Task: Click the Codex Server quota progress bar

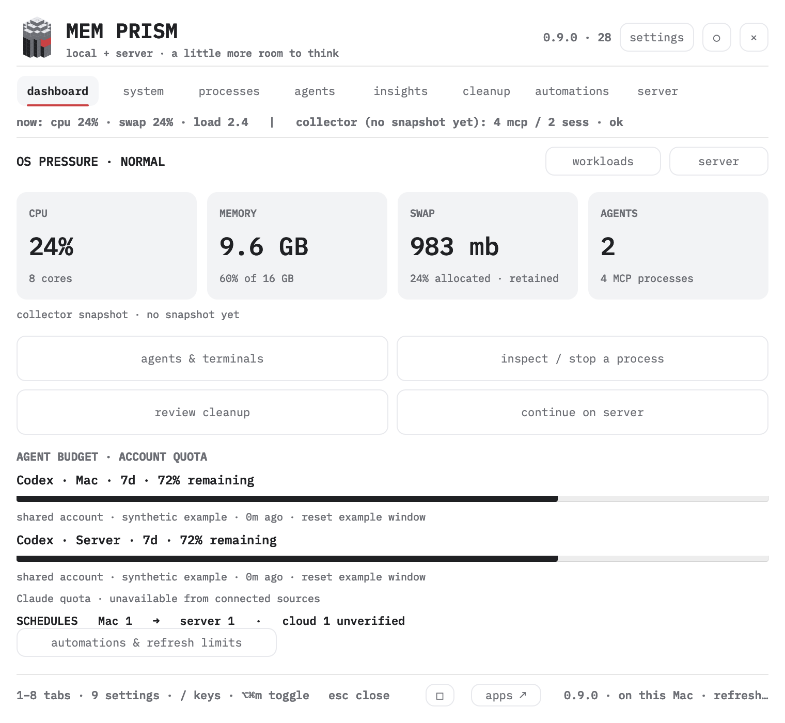Action: tap(392, 559)
